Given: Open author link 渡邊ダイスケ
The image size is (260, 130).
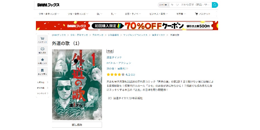Looking at the screenshot, I should point(114,57).
